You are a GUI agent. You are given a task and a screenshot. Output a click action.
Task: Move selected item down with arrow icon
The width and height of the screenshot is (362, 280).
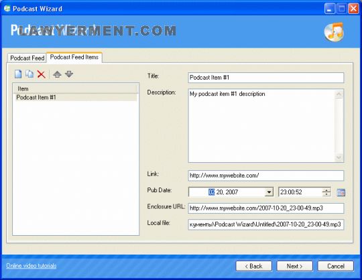pos(69,74)
